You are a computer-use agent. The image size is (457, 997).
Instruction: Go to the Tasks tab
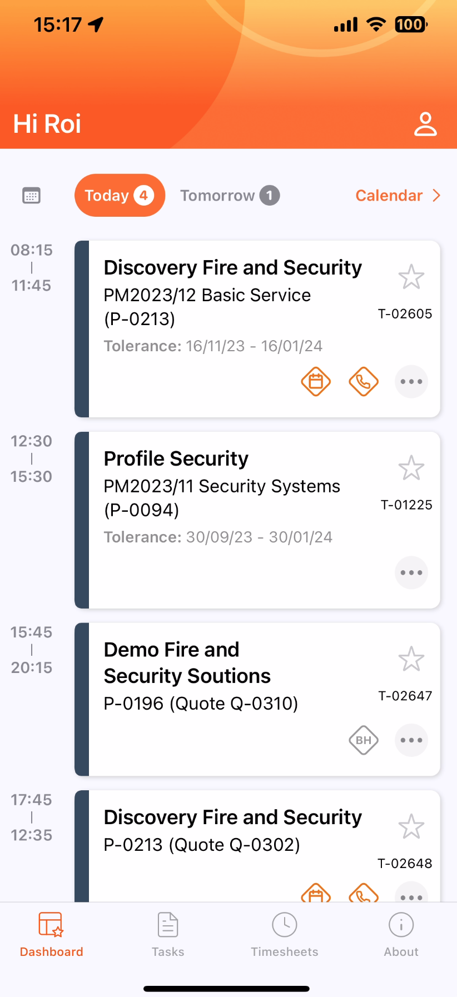pos(168,935)
